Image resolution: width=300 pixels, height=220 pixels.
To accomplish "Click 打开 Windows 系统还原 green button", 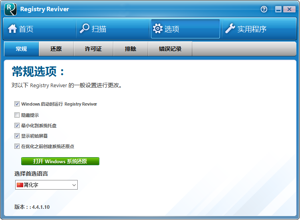I will pos(60,161).
